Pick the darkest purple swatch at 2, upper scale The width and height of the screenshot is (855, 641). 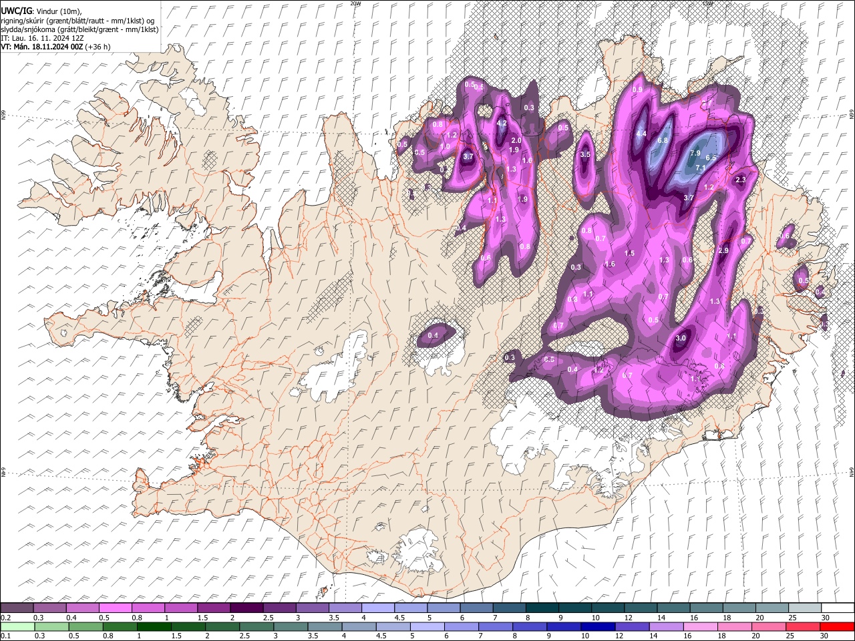[247, 608]
